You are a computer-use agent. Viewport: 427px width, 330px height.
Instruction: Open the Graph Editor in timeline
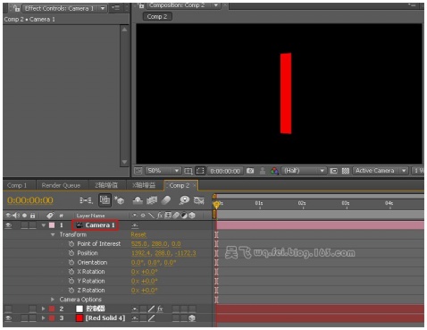click(x=199, y=200)
